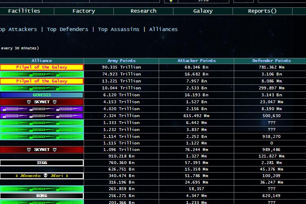The height and width of the screenshot is (204, 306).
Task: Open the GENESIS alliance banner
Action: tap(42, 95)
